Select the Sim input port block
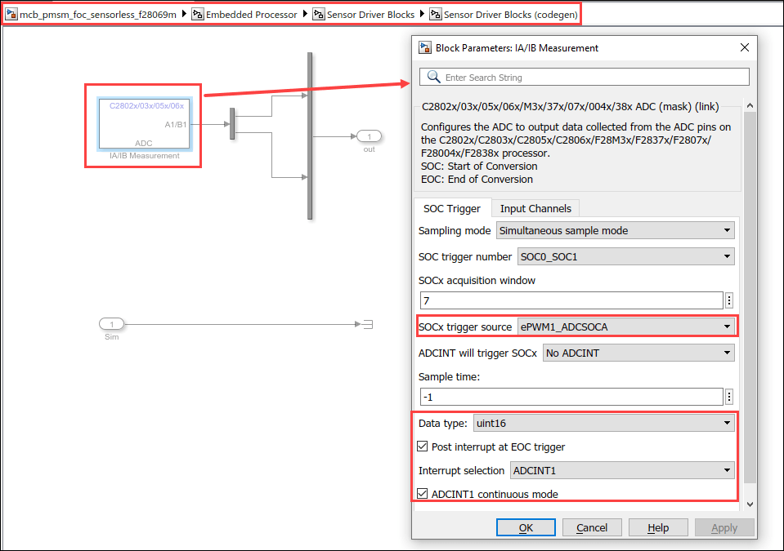784x551 pixels. (x=112, y=324)
